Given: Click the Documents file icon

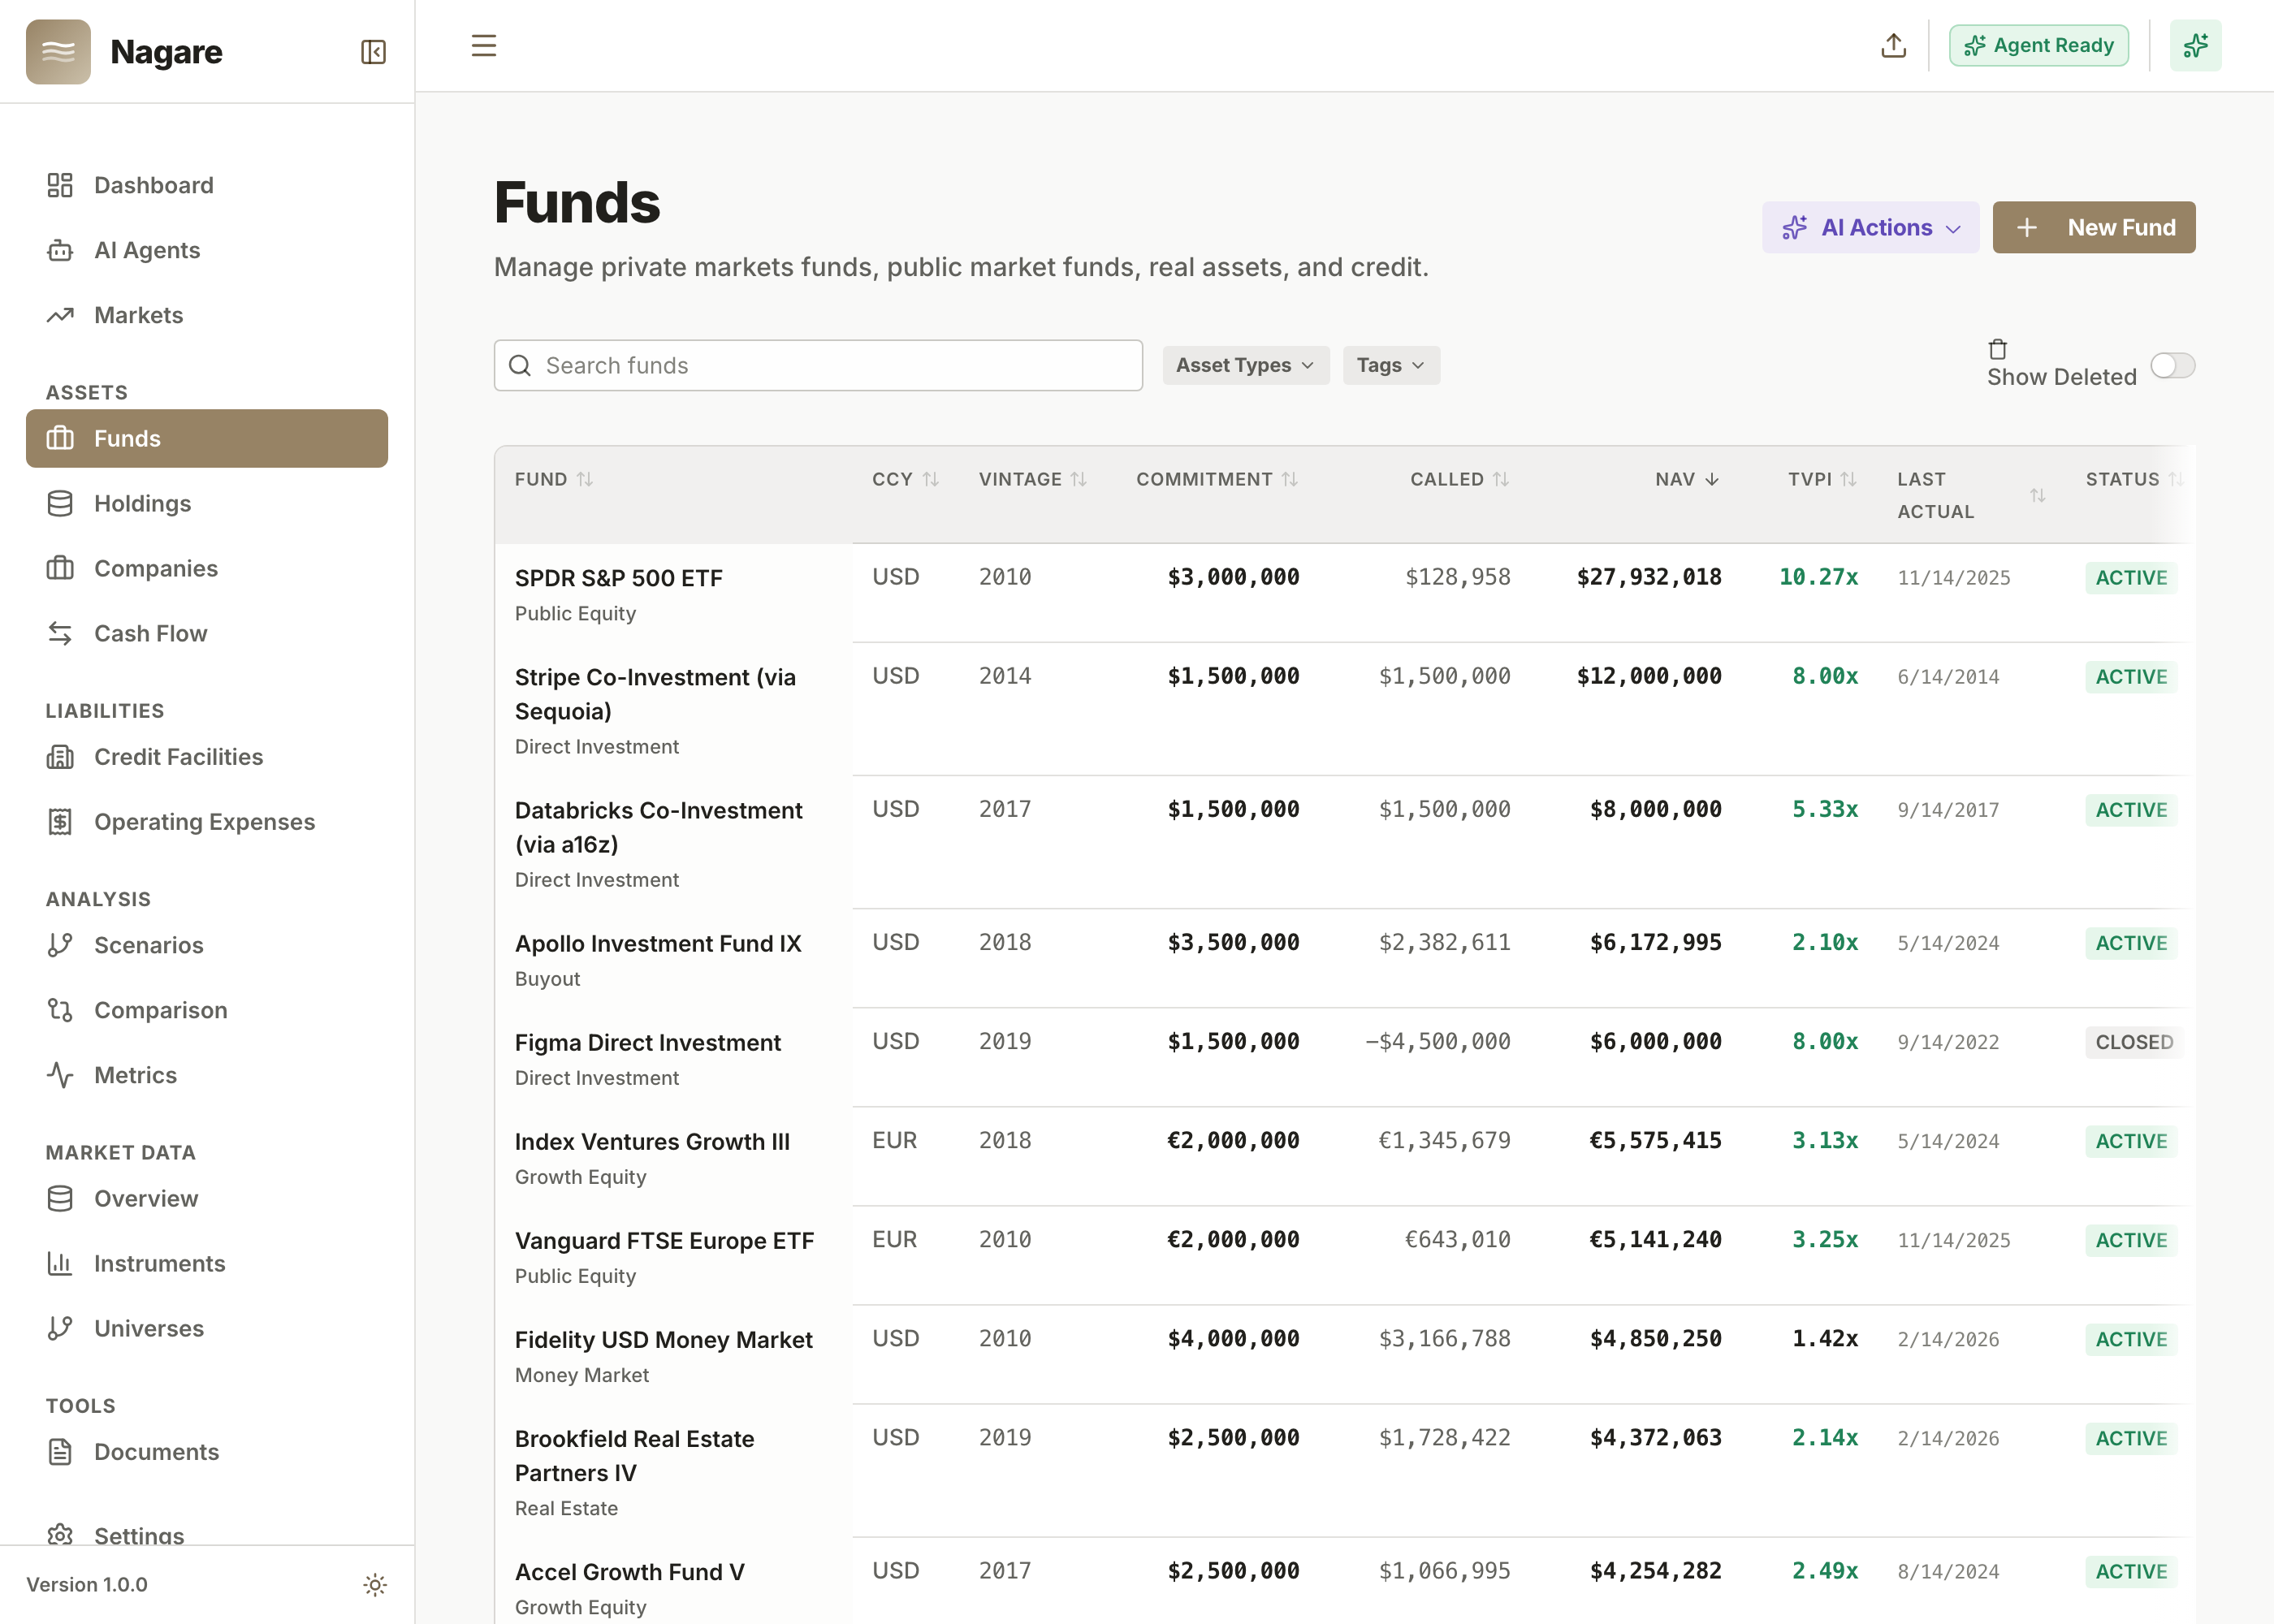Looking at the screenshot, I should pyautogui.click(x=60, y=1452).
